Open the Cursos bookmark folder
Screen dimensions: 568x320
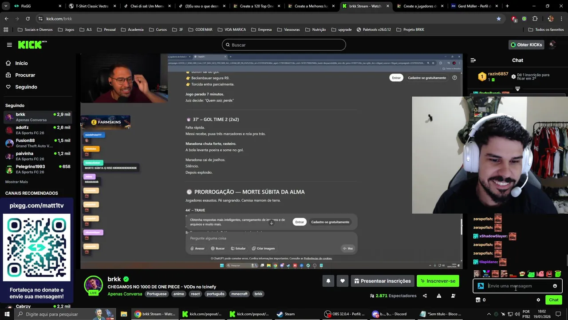pos(158,29)
